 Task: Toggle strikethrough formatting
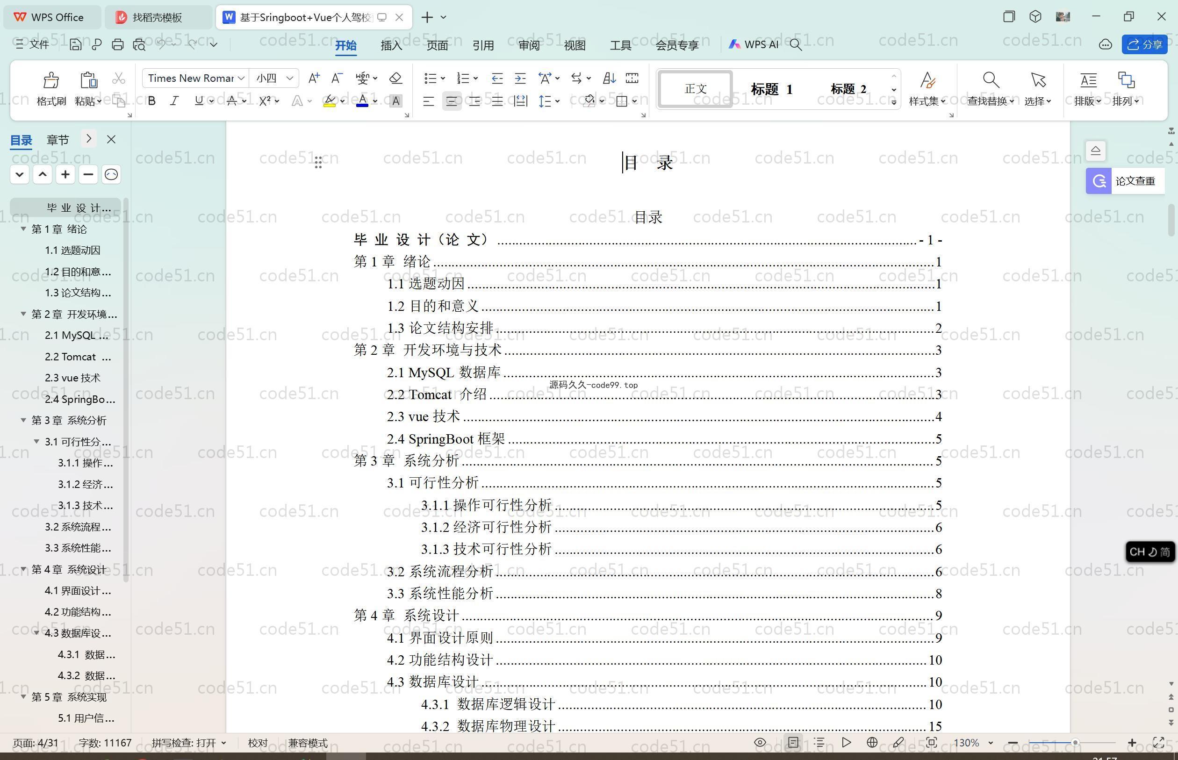[x=231, y=101]
